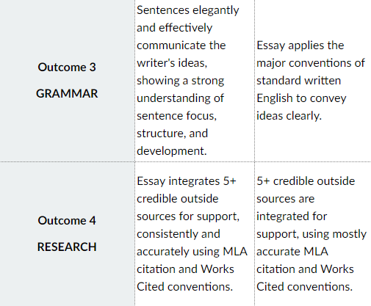Click 'Cited conventions.' in middle column

click(184, 287)
